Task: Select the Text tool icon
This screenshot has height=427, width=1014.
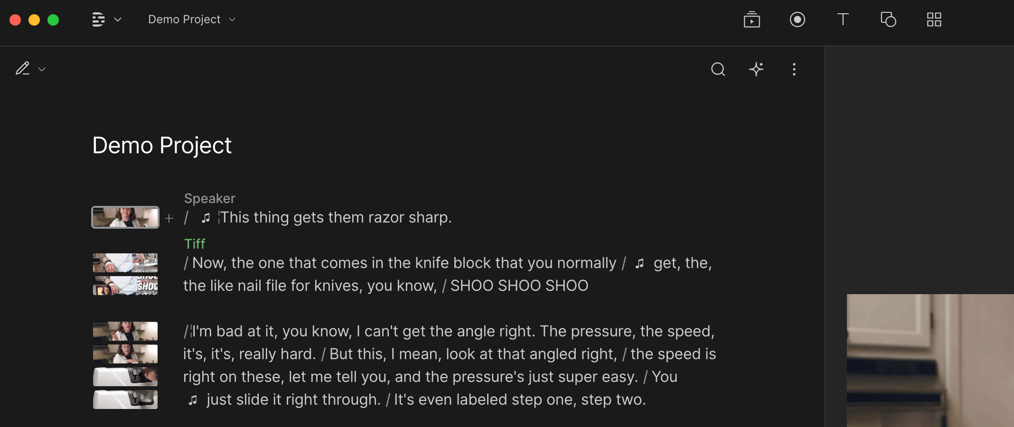Action: [843, 19]
